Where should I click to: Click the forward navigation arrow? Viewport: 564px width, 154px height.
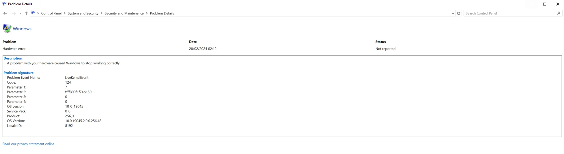[x=14, y=13]
